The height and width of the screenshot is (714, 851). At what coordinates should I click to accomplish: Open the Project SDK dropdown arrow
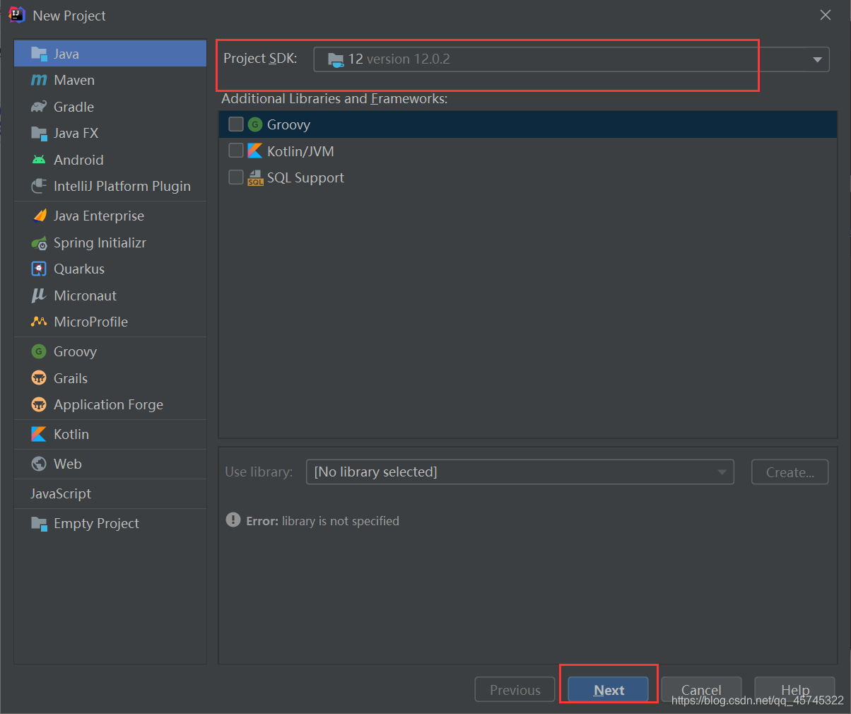[817, 59]
